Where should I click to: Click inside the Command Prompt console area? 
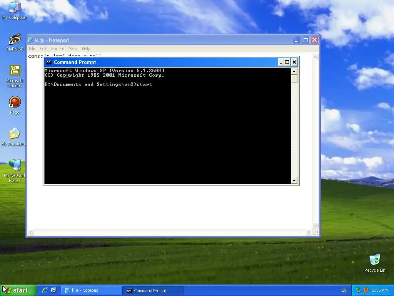pos(167,126)
